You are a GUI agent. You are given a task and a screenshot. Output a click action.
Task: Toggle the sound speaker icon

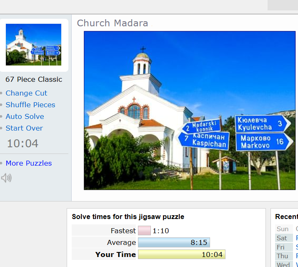click(7, 178)
